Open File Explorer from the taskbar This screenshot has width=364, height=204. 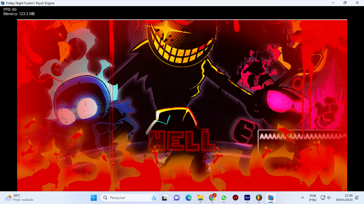[200, 198]
